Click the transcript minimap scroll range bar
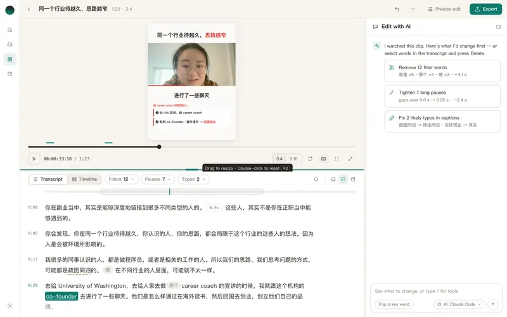Viewport: 507px width, 317px height. [181, 191]
